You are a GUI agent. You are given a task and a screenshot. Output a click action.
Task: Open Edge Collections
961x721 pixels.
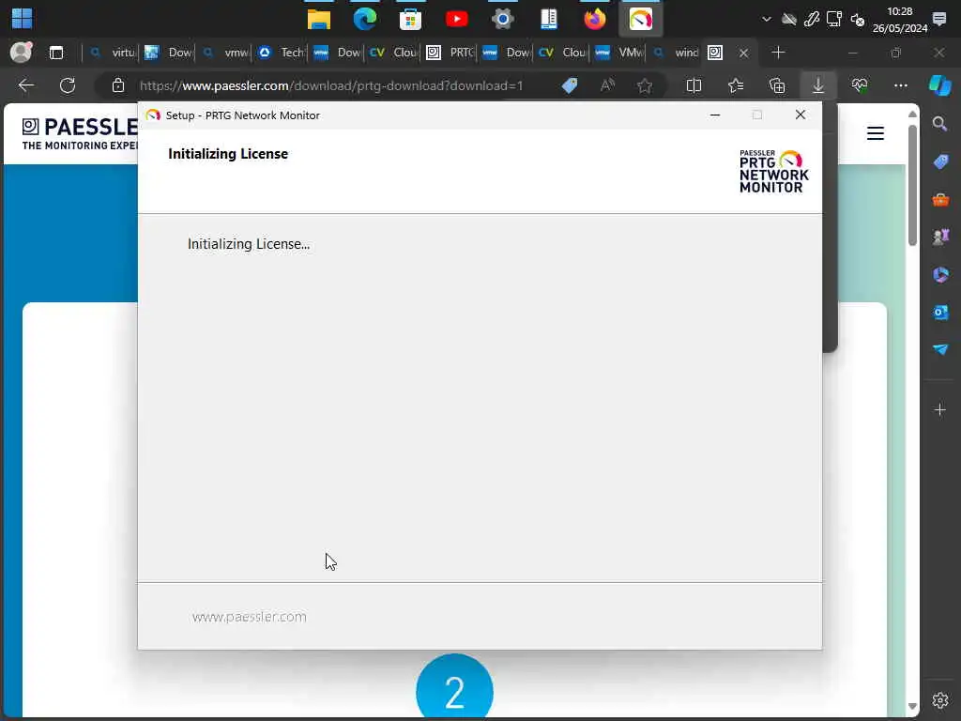coord(777,85)
